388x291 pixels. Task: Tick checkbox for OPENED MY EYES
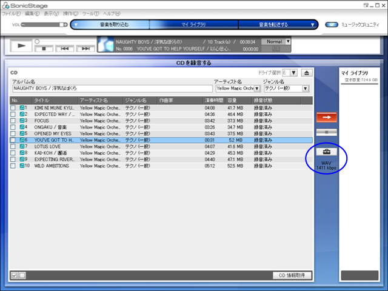pyautogui.click(x=13, y=133)
